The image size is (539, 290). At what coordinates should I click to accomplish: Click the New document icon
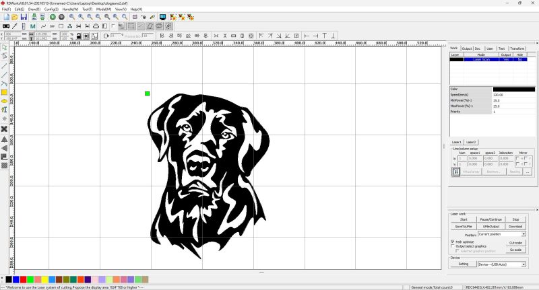pos(6,17)
